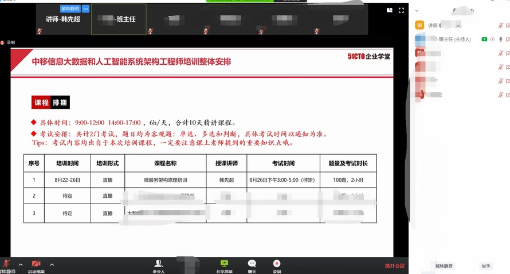Click the 授课讲师 column header
Image resolution: width=510 pixels, height=274 pixels.
(226, 163)
